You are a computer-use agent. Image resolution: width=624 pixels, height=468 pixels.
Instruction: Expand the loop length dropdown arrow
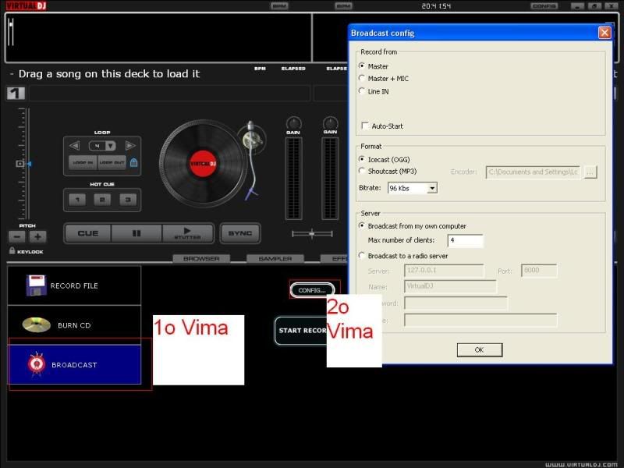click(x=111, y=146)
